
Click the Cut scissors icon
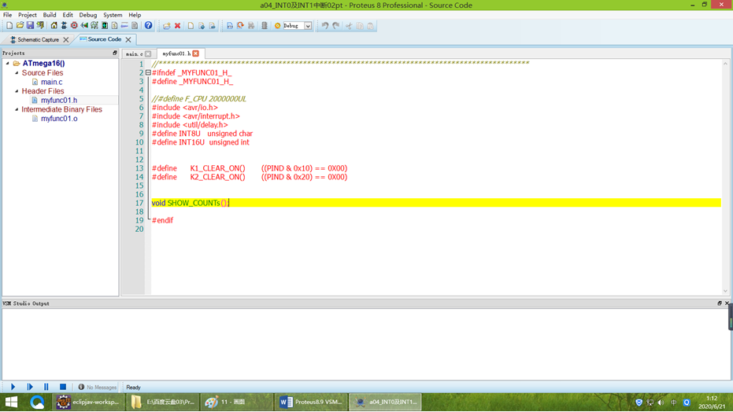[349, 26]
